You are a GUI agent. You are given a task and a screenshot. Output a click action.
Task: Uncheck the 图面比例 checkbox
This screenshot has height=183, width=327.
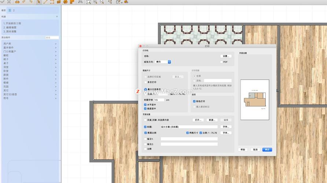[x=146, y=133]
